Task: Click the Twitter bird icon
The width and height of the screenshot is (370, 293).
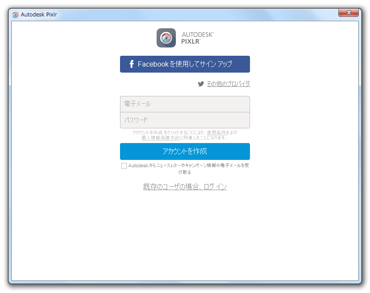Action: (x=201, y=84)
